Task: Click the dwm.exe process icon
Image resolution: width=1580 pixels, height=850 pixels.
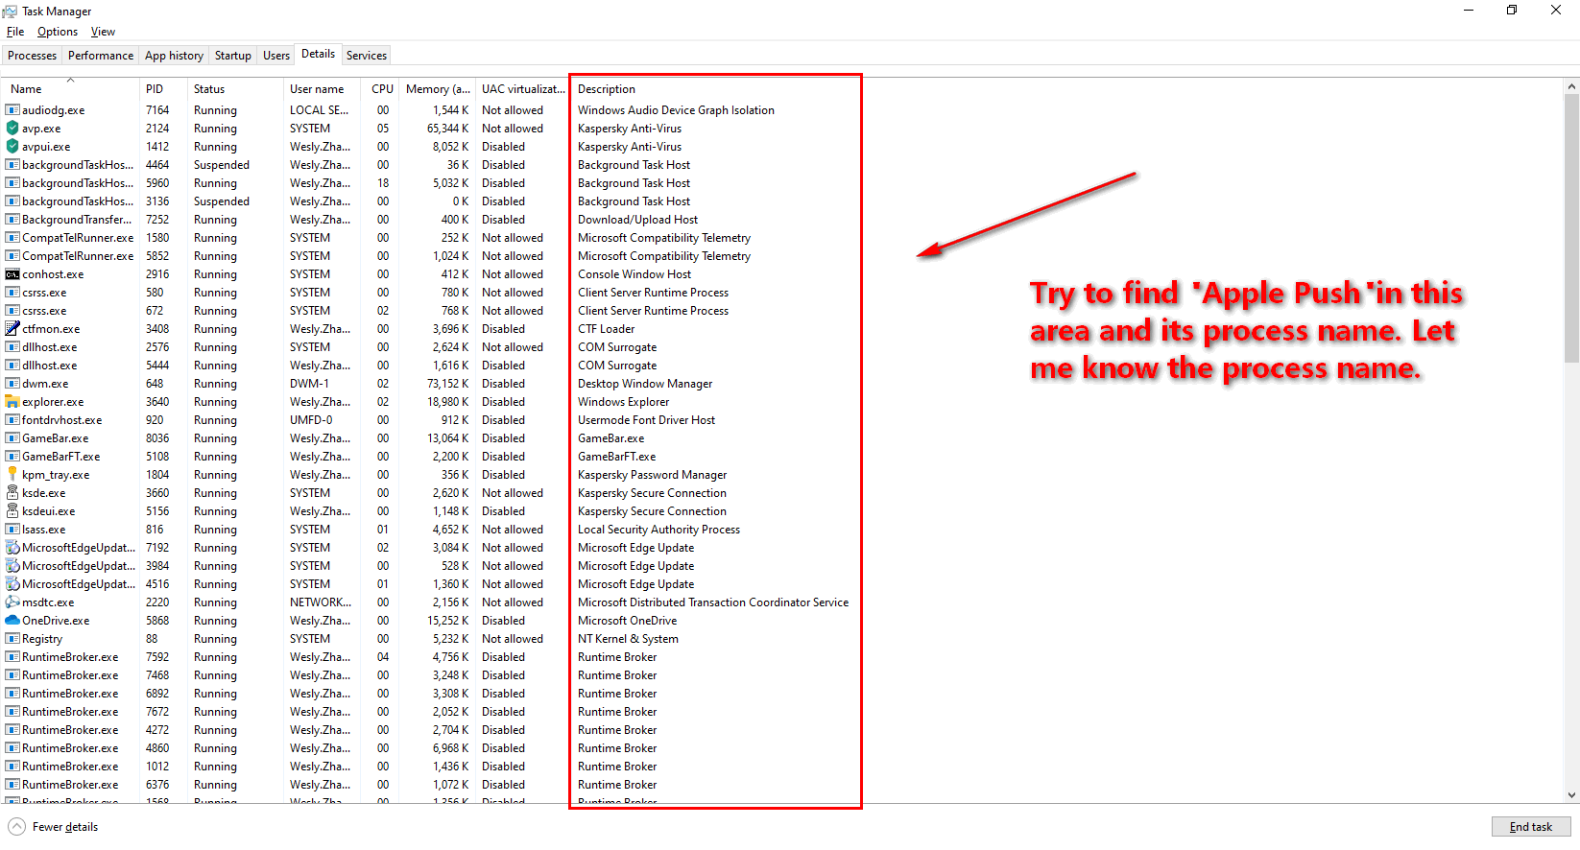Action: pos(12,384)
